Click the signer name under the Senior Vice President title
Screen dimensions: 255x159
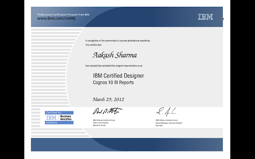99,126
